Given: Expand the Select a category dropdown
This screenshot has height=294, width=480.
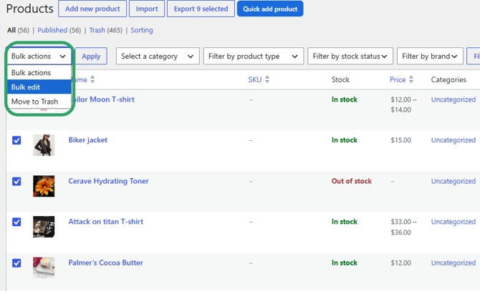Looking at the screenshot, I should pos(158,57).
